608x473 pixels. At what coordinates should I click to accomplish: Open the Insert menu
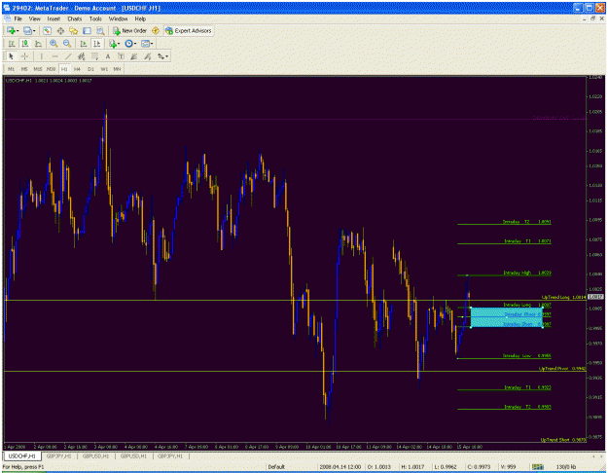(x=54, y=18)
